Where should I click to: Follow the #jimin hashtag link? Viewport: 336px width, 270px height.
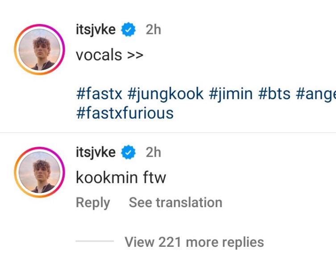point(230,94)
